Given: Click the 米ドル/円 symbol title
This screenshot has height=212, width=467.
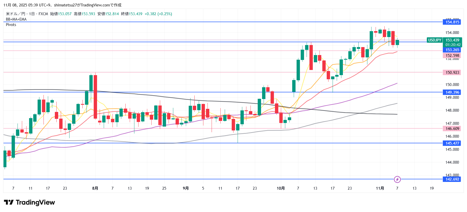Looking at the screenshot, I should 15,14.
